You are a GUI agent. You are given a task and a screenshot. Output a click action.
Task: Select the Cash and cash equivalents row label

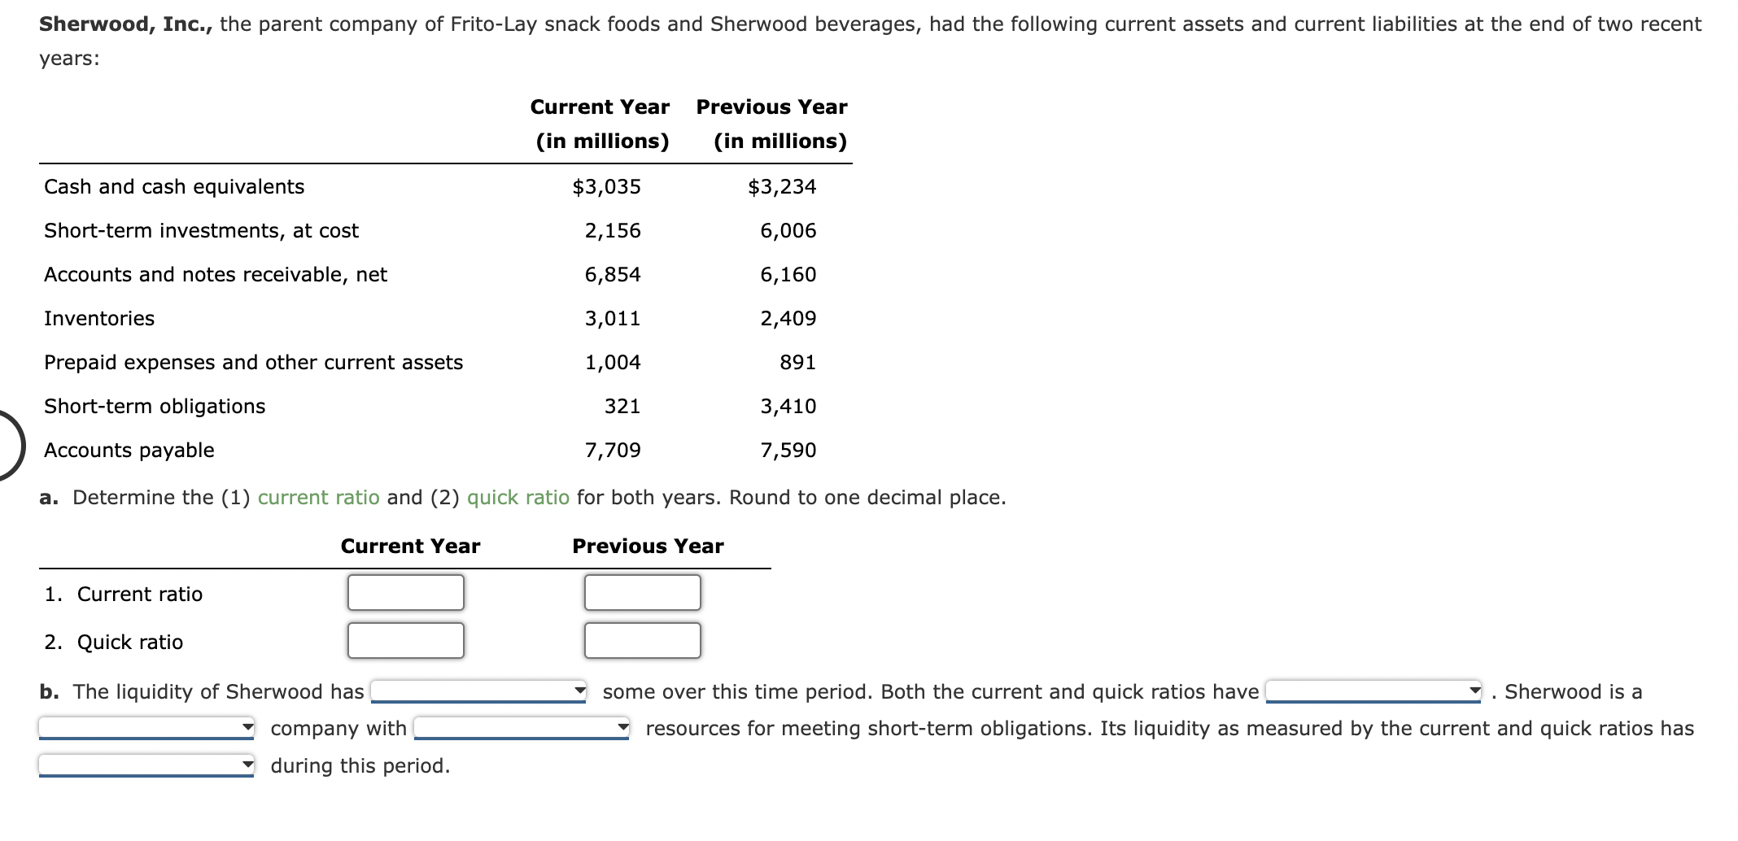tap(174, 186)
